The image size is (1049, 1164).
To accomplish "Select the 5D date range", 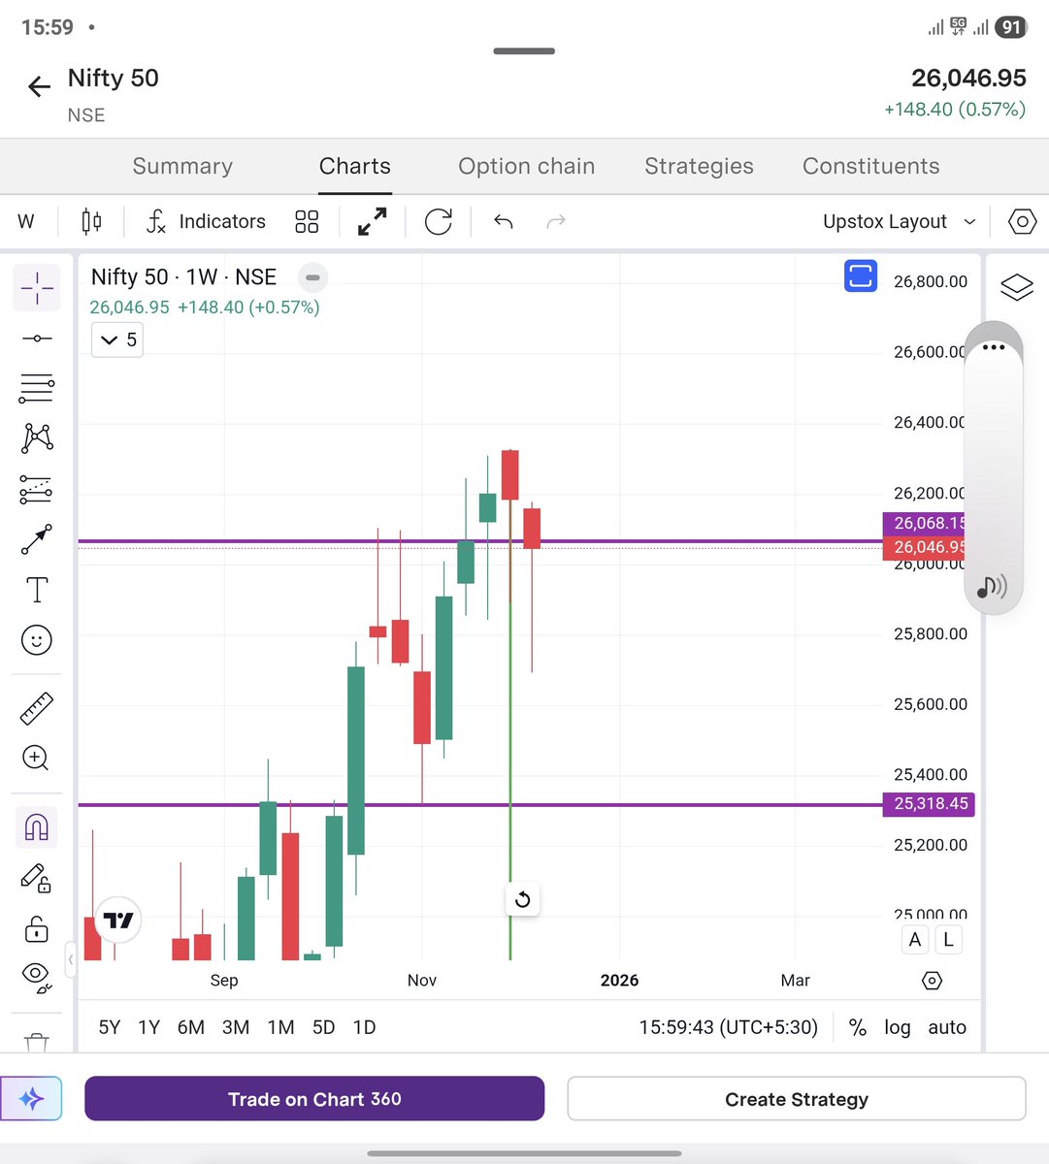I will [323, 1027].
